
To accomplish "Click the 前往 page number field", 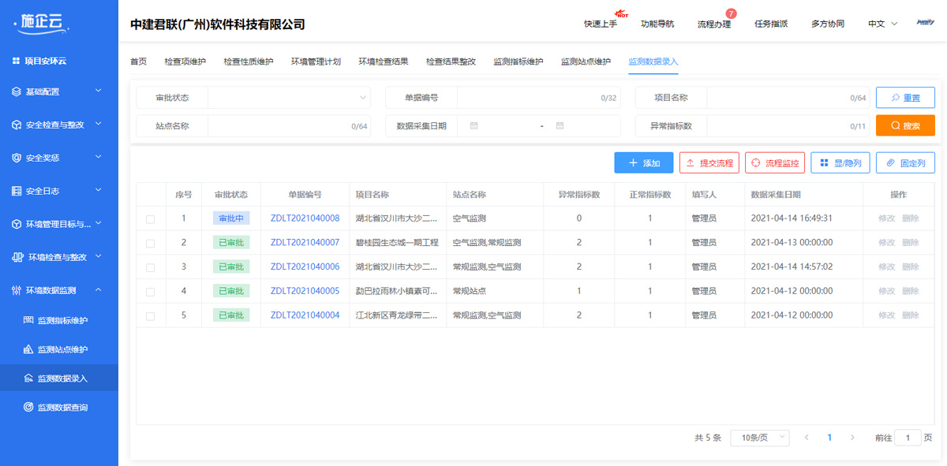I will tap(908, 438).
